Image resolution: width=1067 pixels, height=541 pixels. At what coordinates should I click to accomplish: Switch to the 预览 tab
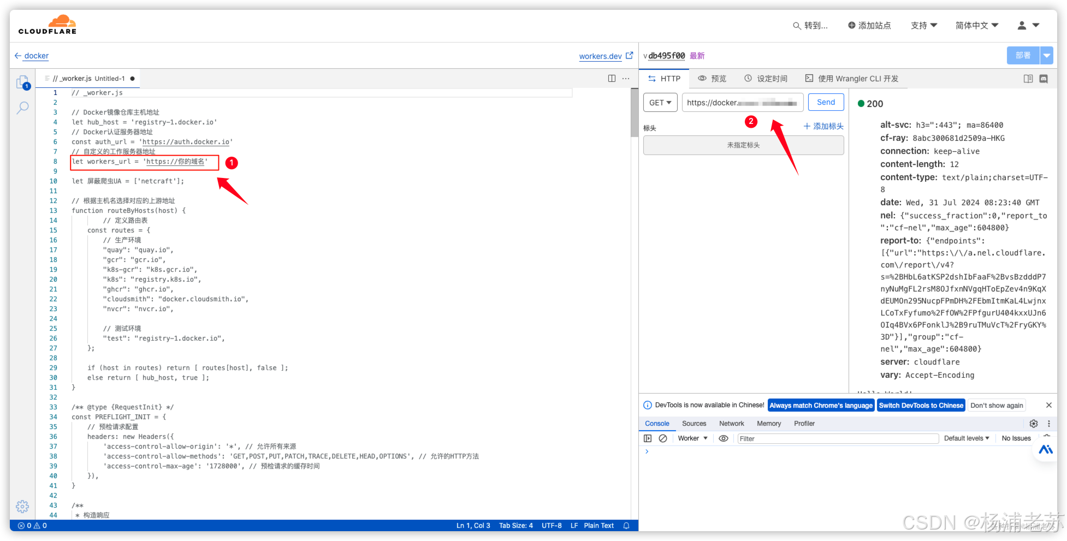click(x=712, y=79)
